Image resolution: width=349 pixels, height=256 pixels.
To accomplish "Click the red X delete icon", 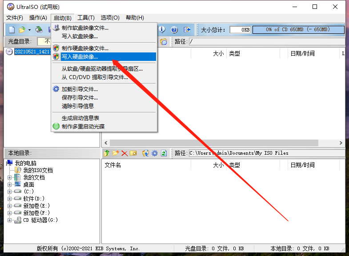I will pyautogui.click(x=124, y=153).
